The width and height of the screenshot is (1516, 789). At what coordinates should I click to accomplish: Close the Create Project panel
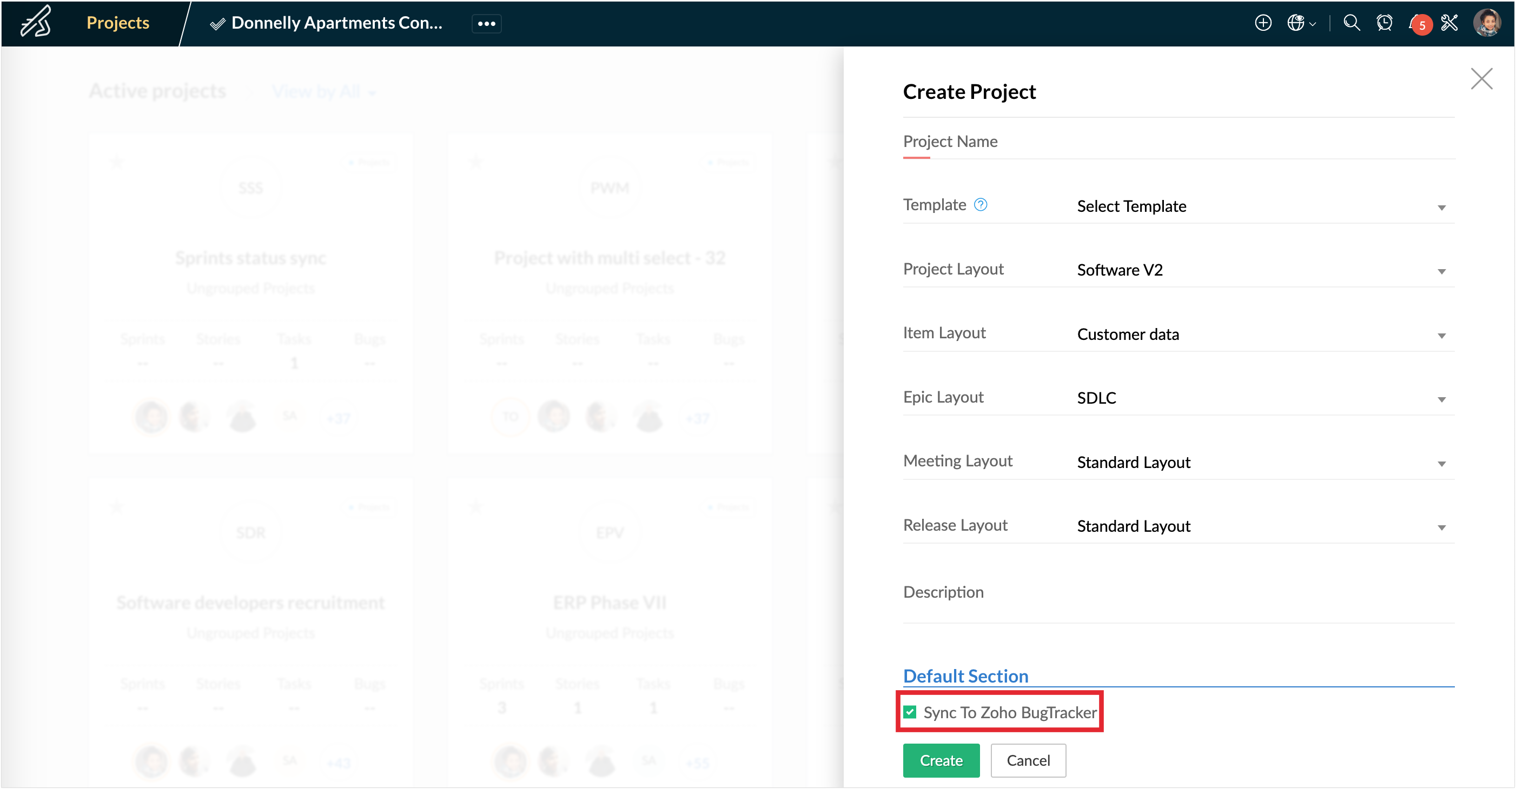(x=1481, y=78)
